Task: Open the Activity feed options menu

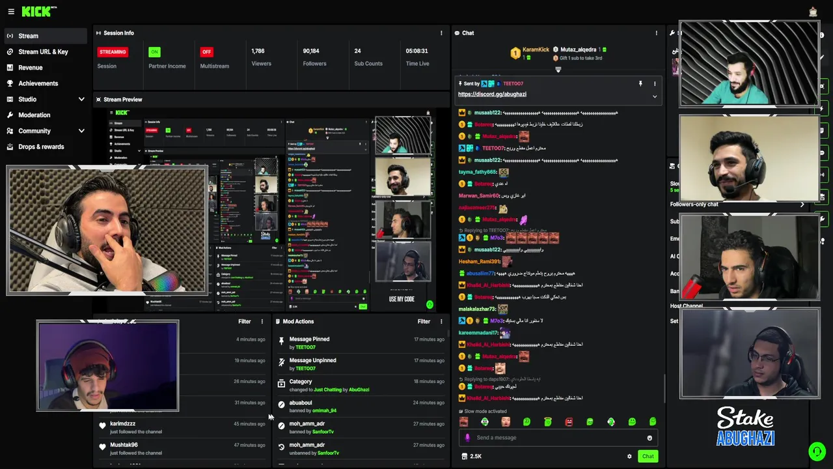Action: click(x=262, y=322)
